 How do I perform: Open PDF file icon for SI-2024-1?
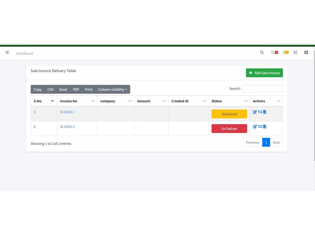(265, 112)
